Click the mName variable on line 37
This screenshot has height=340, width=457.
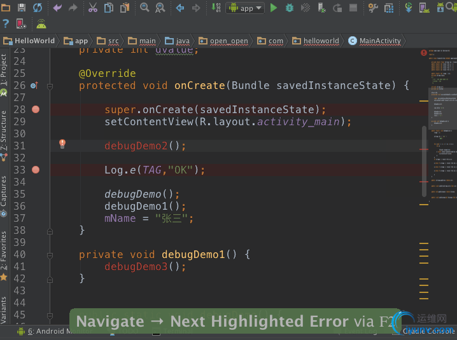(x=120, y=219)
